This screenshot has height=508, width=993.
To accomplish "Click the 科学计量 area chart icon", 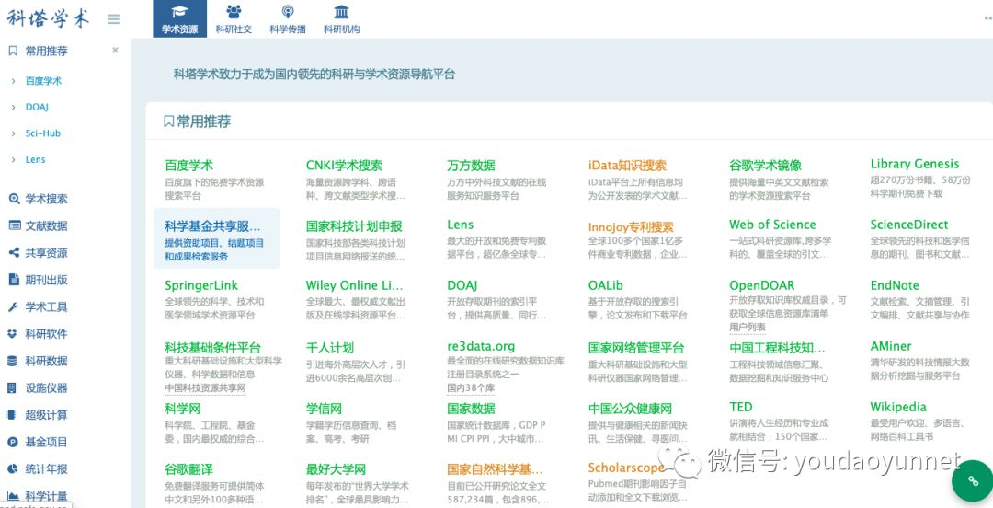I will click(x=12, y=496).
